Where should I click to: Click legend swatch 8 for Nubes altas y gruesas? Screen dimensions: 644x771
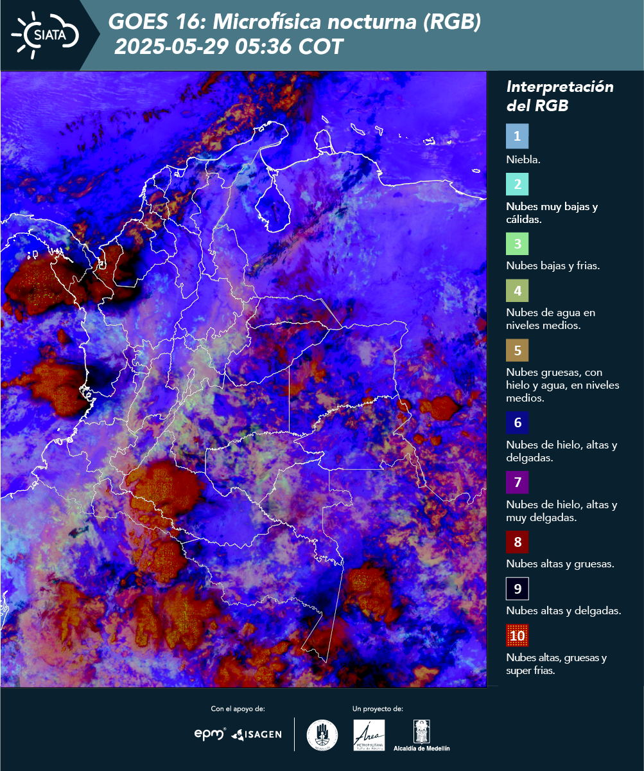coord(518,542)
